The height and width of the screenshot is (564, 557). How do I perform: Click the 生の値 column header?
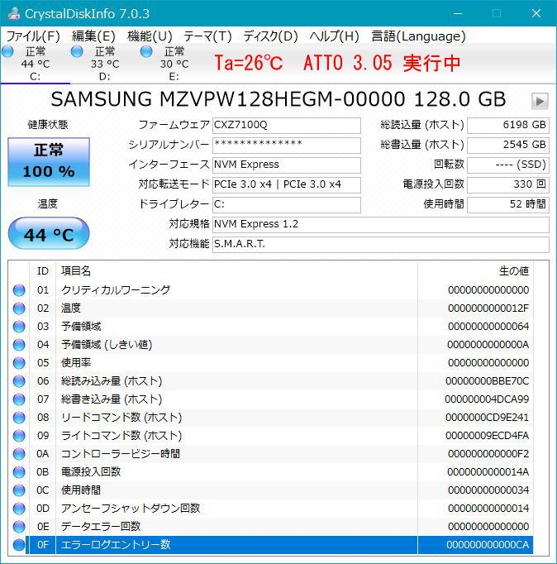click(x=475, y=271)
